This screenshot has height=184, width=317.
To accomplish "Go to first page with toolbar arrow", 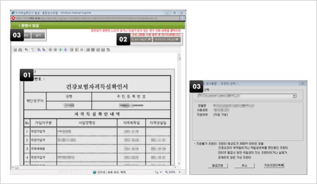I will click(x=50, y=49).
